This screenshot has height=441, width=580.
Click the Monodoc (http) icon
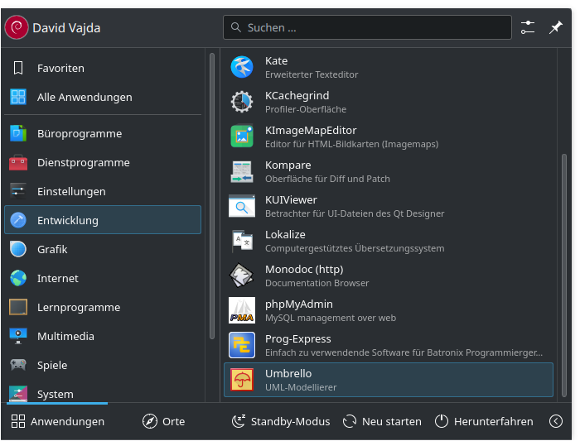tap(242, 276)
